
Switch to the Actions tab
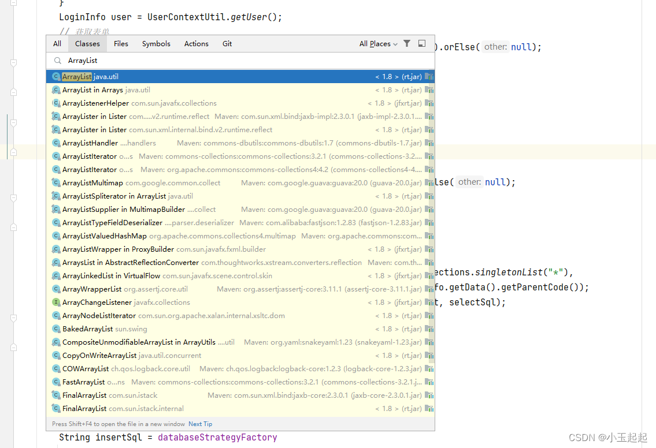[196, 43]
